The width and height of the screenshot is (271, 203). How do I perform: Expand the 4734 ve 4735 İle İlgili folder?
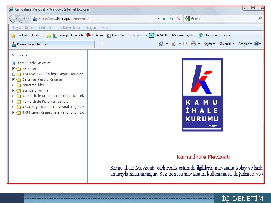(x=14, y=74)
